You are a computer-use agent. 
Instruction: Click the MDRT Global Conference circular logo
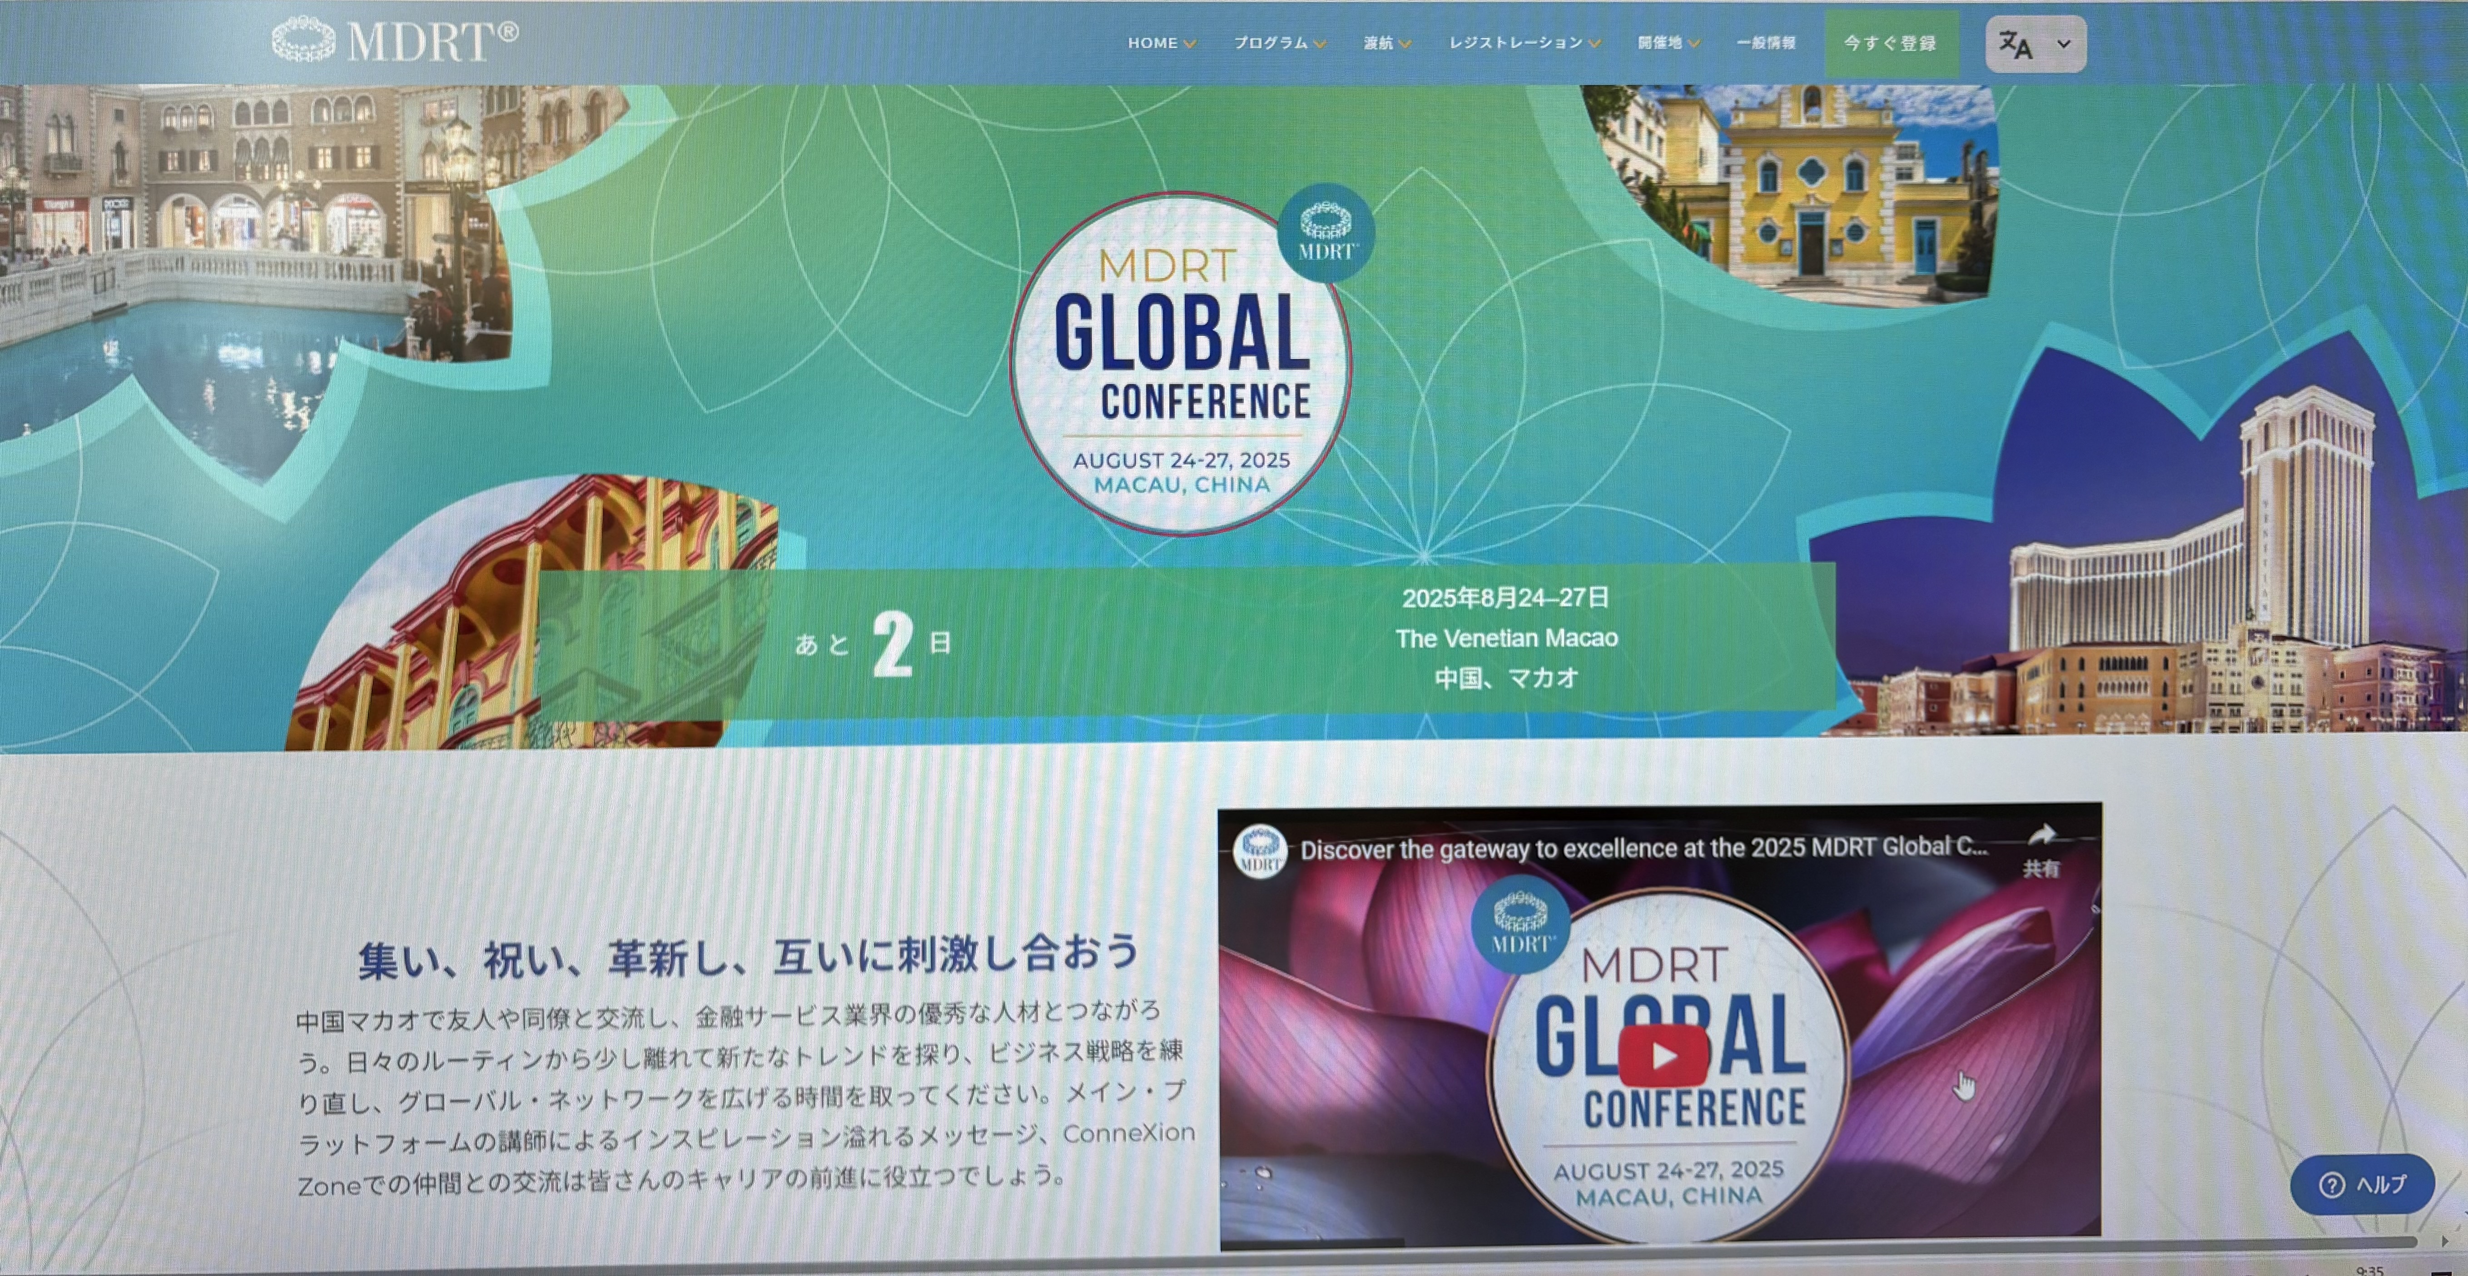click(1182, 364)
